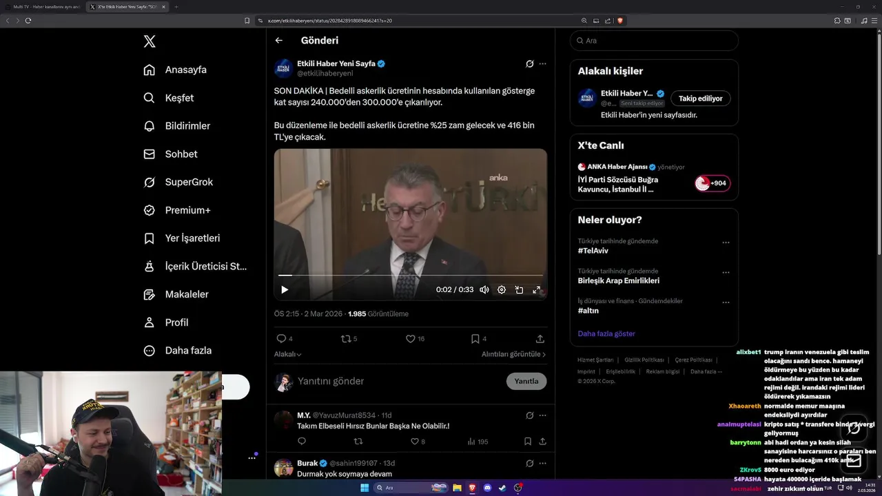Image resolution: width=882 pixels, height=496 pixels.
Task: Open Etkili Haber Yeni Sayfa profile avatar
Action: (283, 68)
